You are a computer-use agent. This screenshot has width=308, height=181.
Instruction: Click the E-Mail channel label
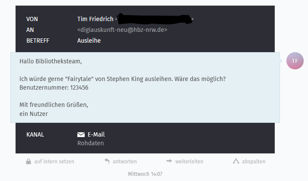pos(96,134)
